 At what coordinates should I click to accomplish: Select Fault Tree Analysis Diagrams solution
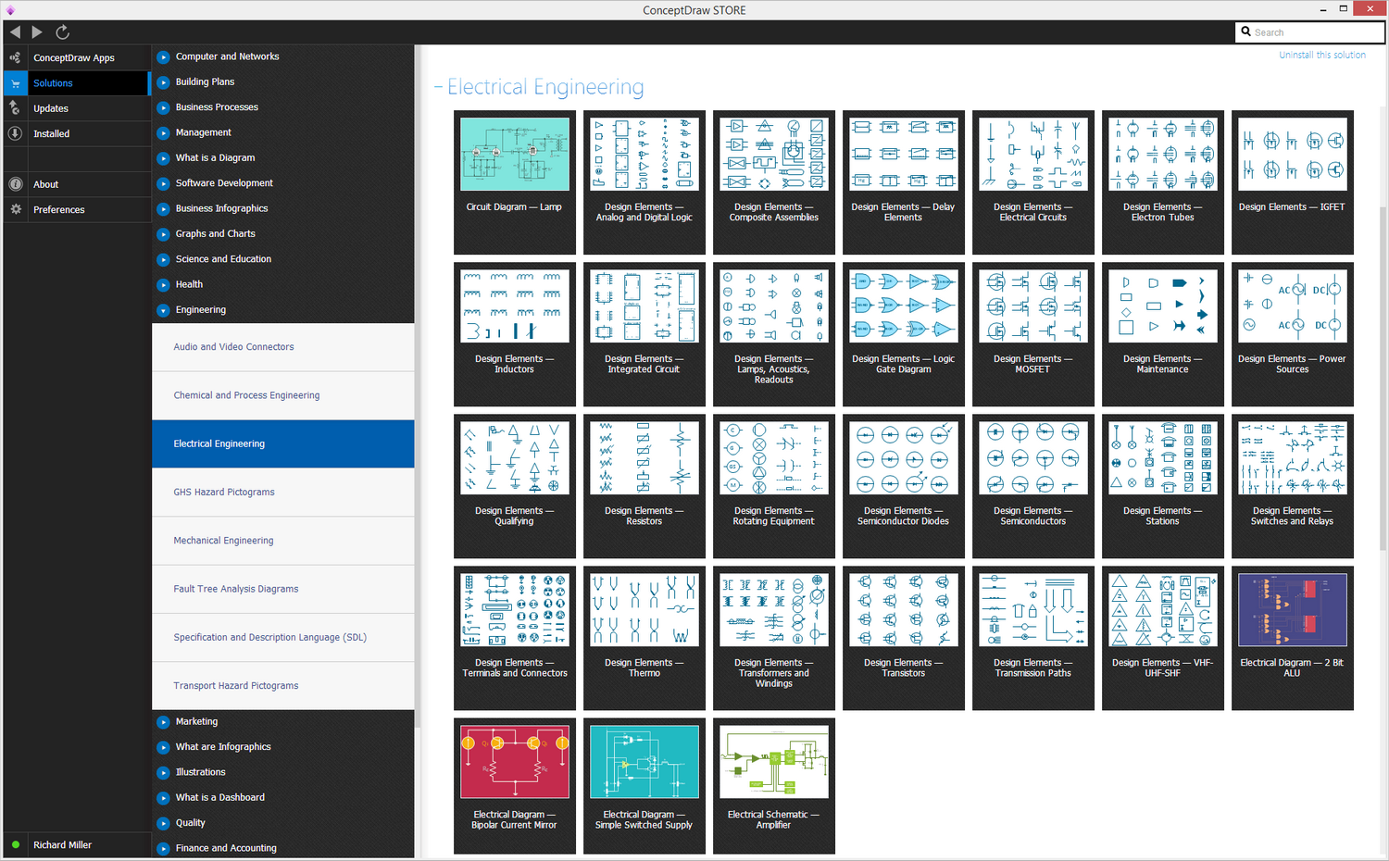[283, 589]
